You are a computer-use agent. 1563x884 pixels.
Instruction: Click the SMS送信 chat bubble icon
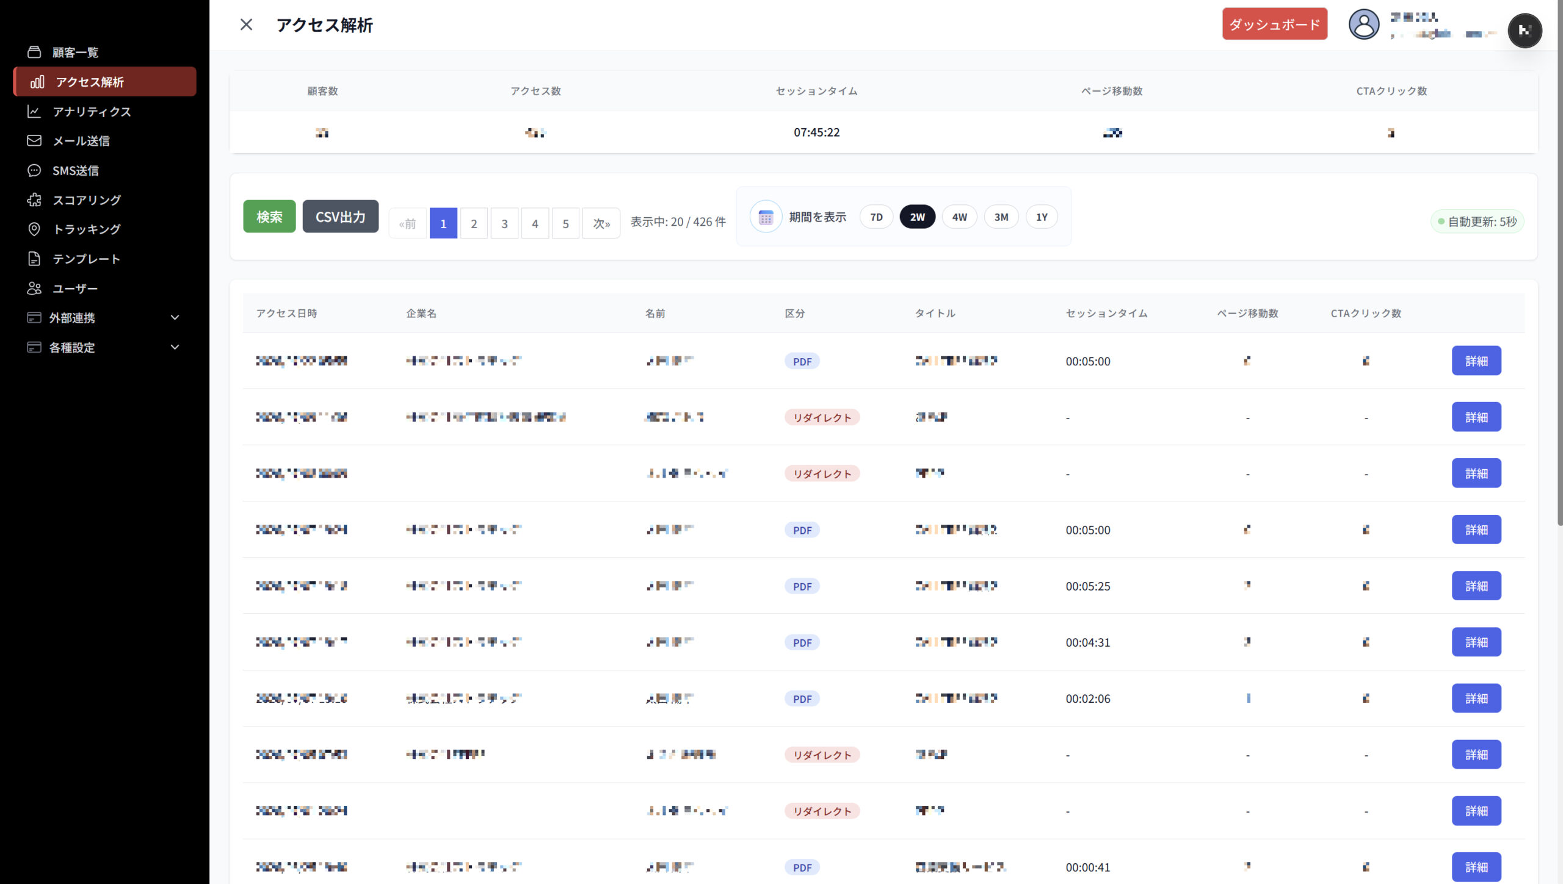pos(34,170)
